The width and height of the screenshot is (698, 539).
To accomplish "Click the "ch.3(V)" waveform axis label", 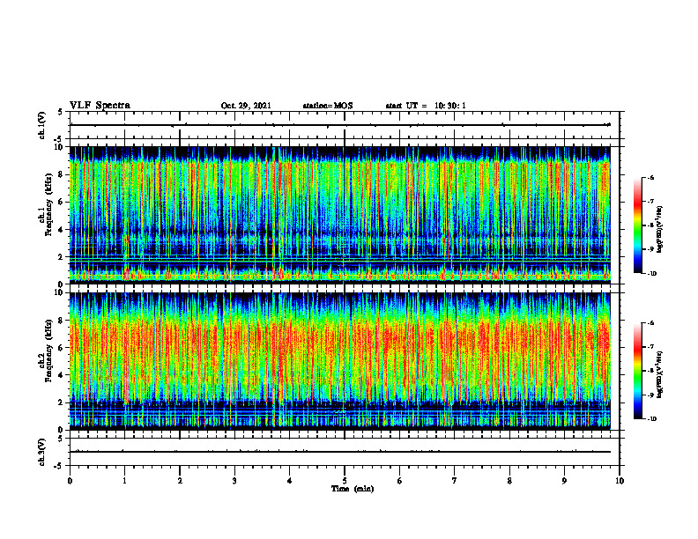I will pyautogui.click(x=41, y=453).
